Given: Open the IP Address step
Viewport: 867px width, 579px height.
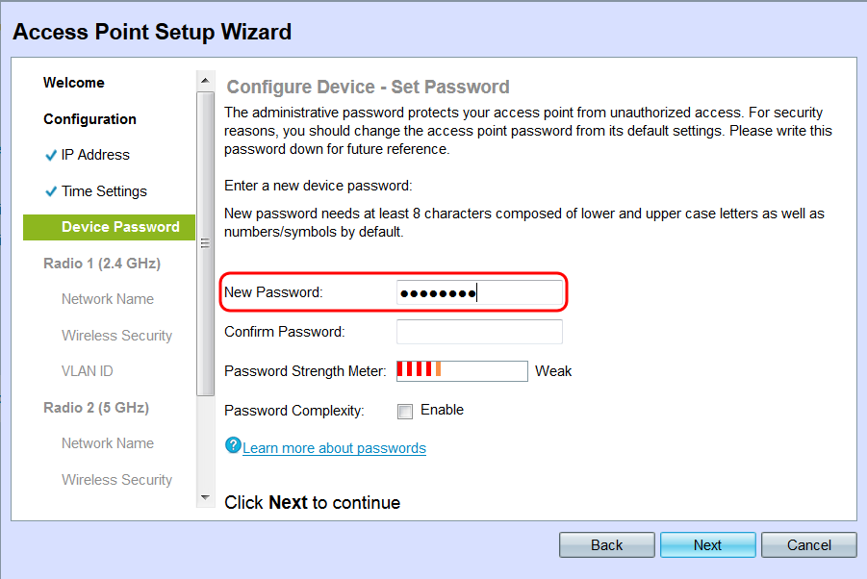Looking at the screenshot, I should 95,155.
